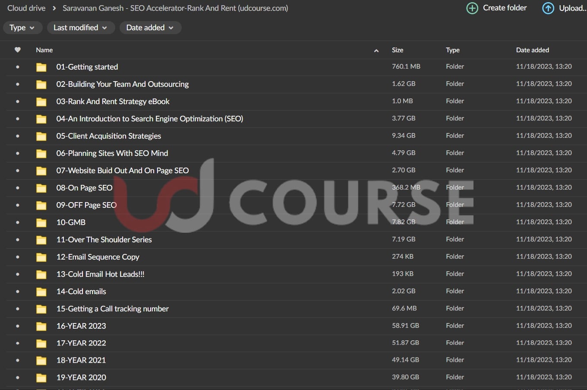Click the folder icon beside 10-GMB
This screenshot has height=390, width=587.
(41, 222)
